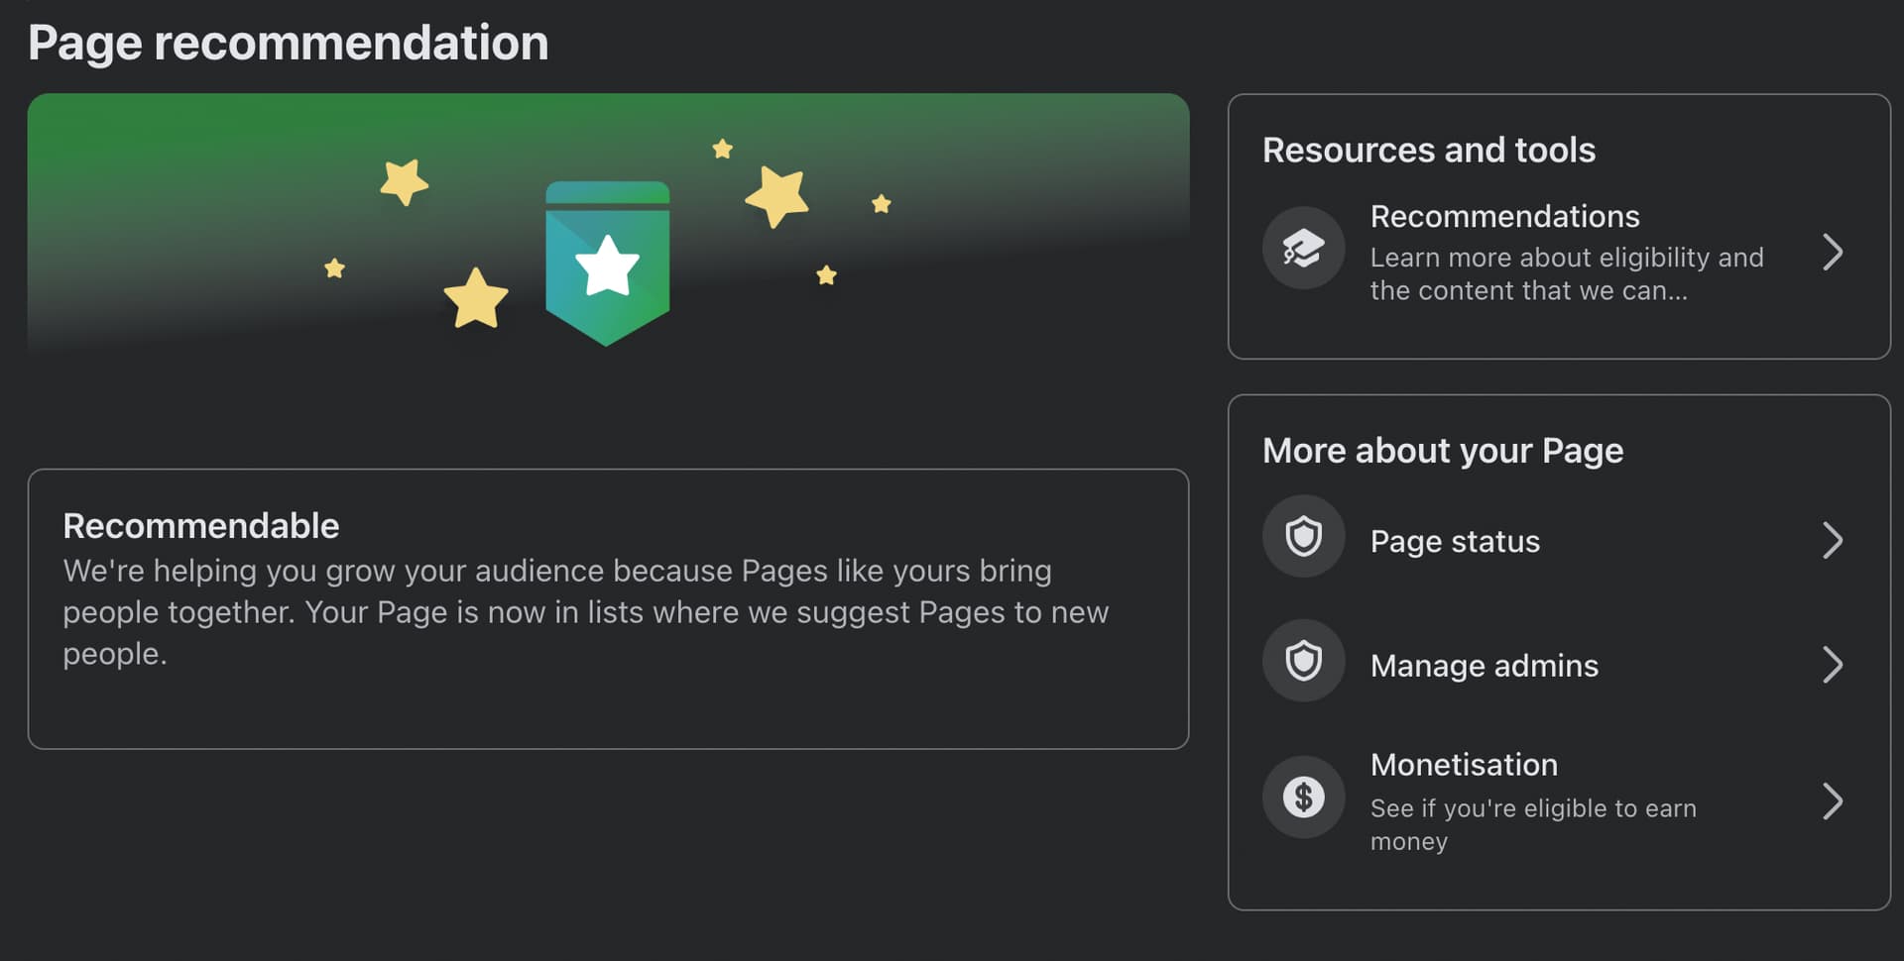Expand the Recommendations chevron arrow

click(x=1833, y=253)
